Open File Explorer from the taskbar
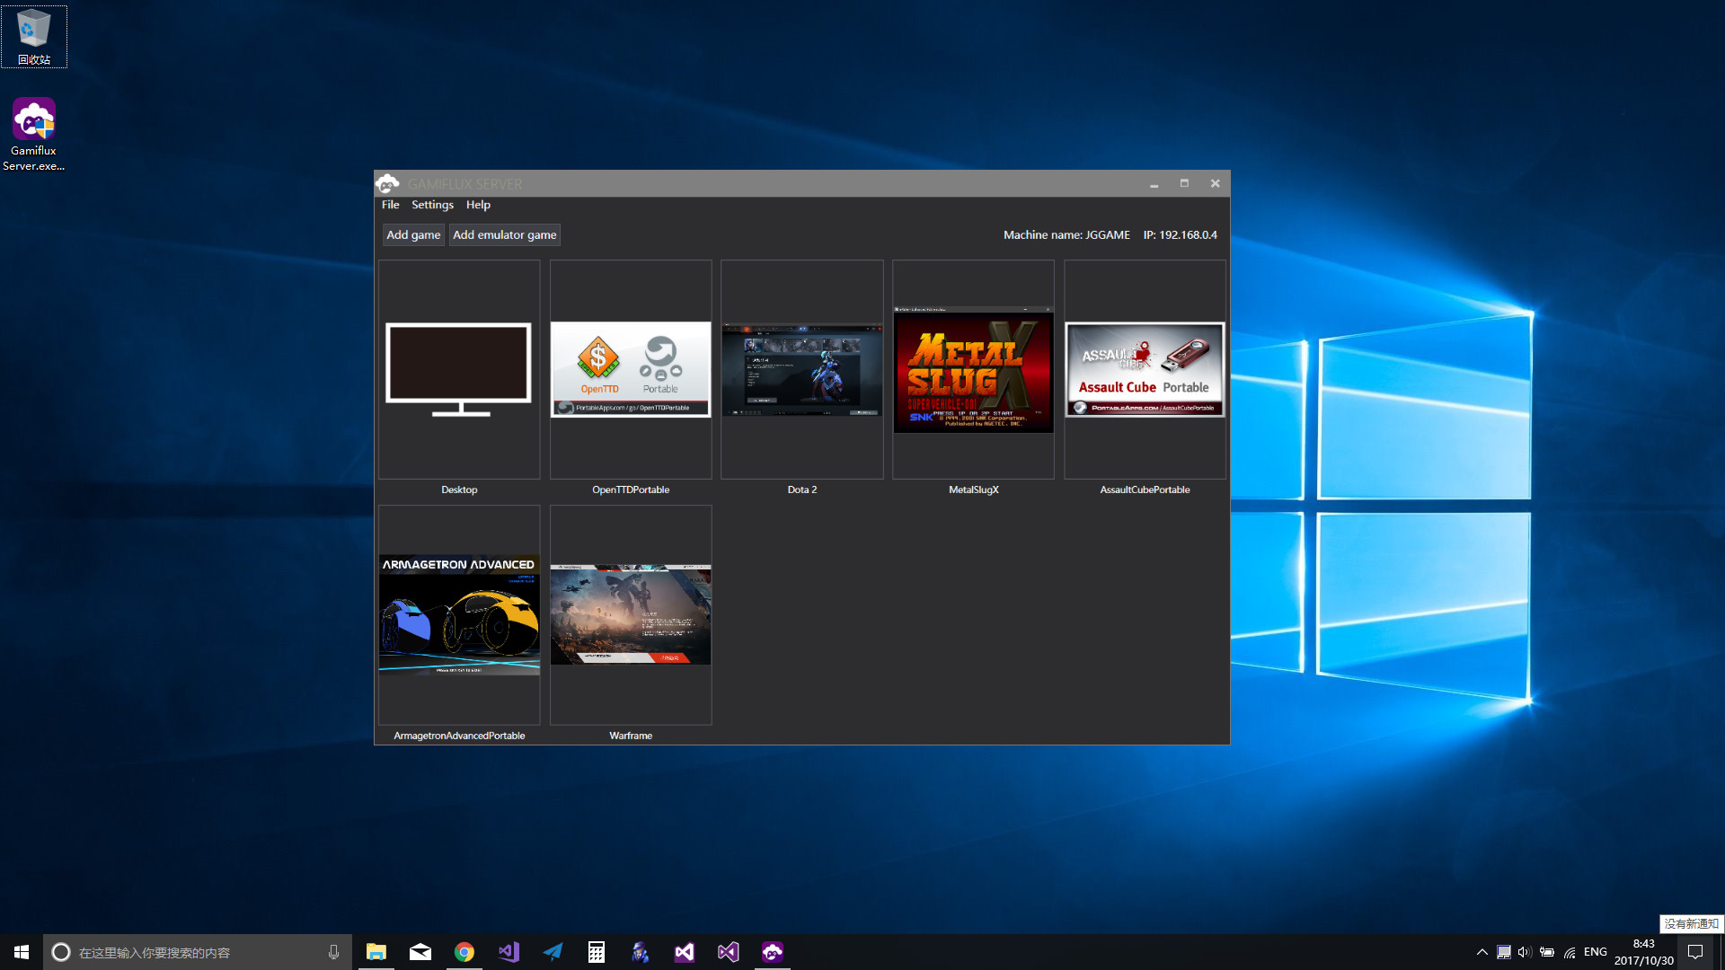 click(x=376, y=952)
